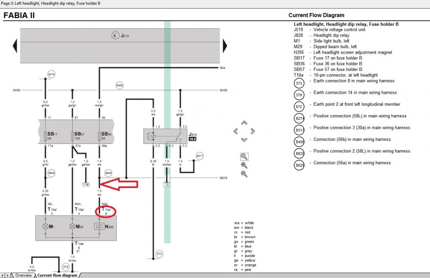This screenshot has width=430, height=278.
Task: Click the 672 circle in the legend
Action: 299,107
